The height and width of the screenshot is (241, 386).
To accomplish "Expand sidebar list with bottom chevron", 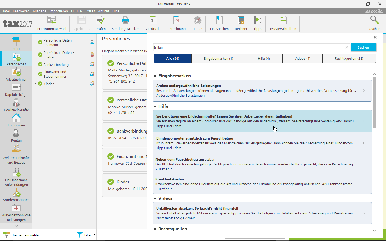I will coord(16,226).
